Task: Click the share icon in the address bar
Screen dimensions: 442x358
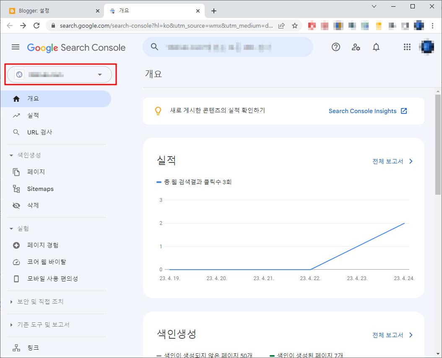Action: [281, 26]
